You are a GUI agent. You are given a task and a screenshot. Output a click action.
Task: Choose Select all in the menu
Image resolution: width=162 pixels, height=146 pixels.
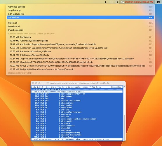80,23
